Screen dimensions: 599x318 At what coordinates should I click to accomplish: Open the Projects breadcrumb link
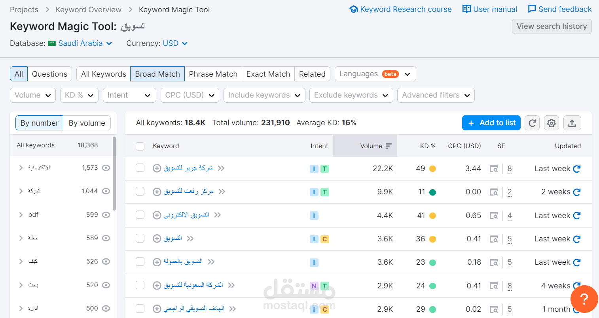point(24,9)
